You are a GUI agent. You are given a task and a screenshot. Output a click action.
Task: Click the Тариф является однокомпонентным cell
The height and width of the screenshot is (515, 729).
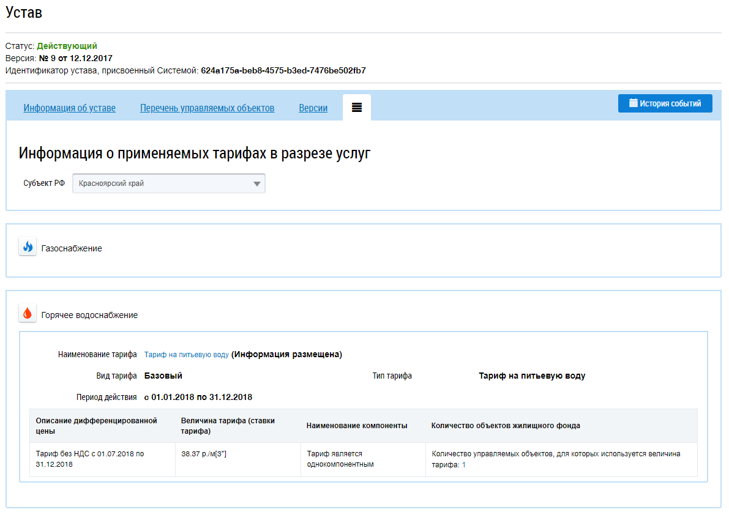(x=340, y=459)
